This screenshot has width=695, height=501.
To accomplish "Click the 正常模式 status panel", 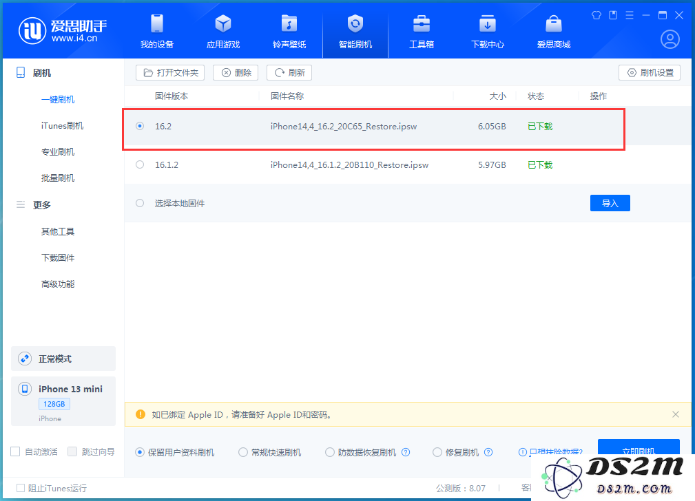I will 63,359.
